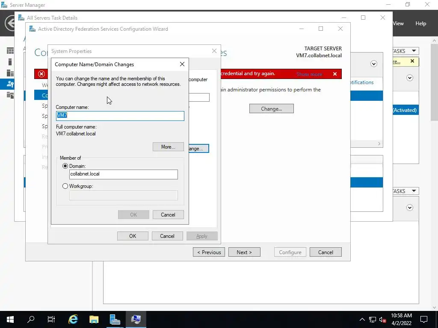
Task: Collapse the upper Server Manager panel chevron
Action: point(409,78)
